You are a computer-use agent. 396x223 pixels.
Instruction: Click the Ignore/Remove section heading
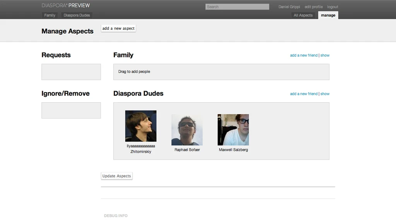coord(65,94)
